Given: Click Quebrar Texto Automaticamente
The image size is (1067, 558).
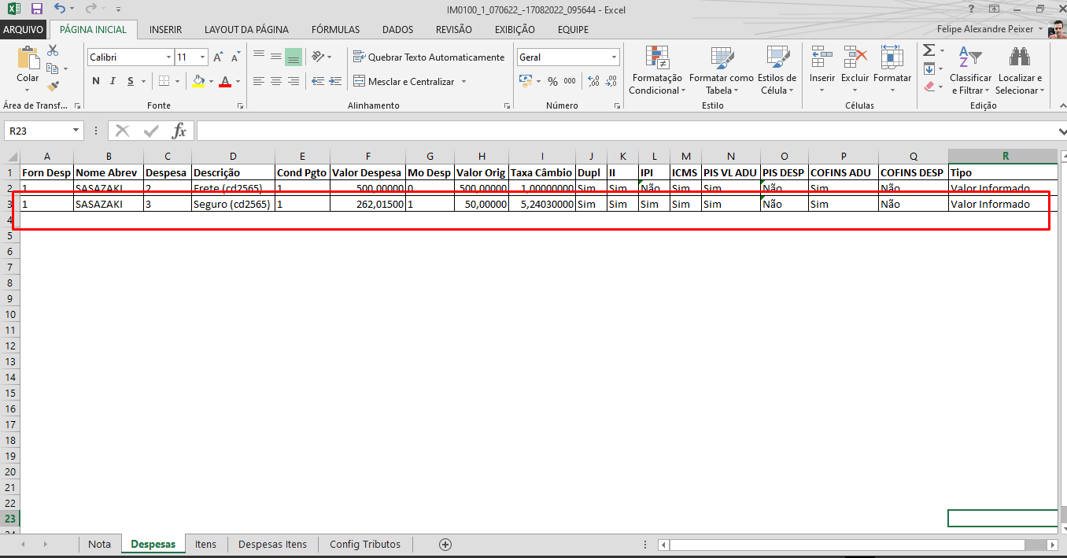Looking at the screenshot, I should 429,57.
